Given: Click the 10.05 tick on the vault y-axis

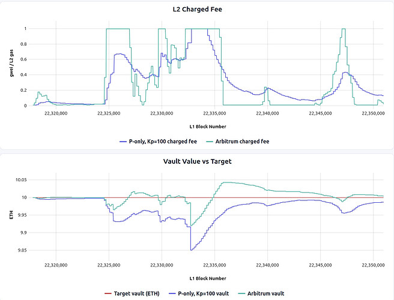Looking at the screenshot, I should pyautogui.click(x=22, y=180).
